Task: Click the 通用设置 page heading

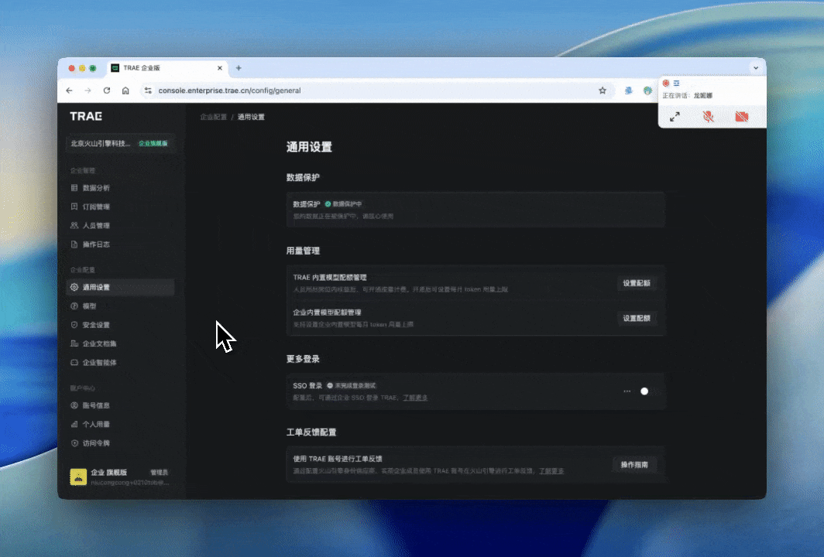Action: [x=309, y=147]
